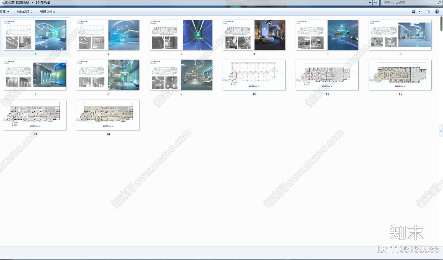Select image thumbnail 1

pyautogui.click(x=35, y=35)
